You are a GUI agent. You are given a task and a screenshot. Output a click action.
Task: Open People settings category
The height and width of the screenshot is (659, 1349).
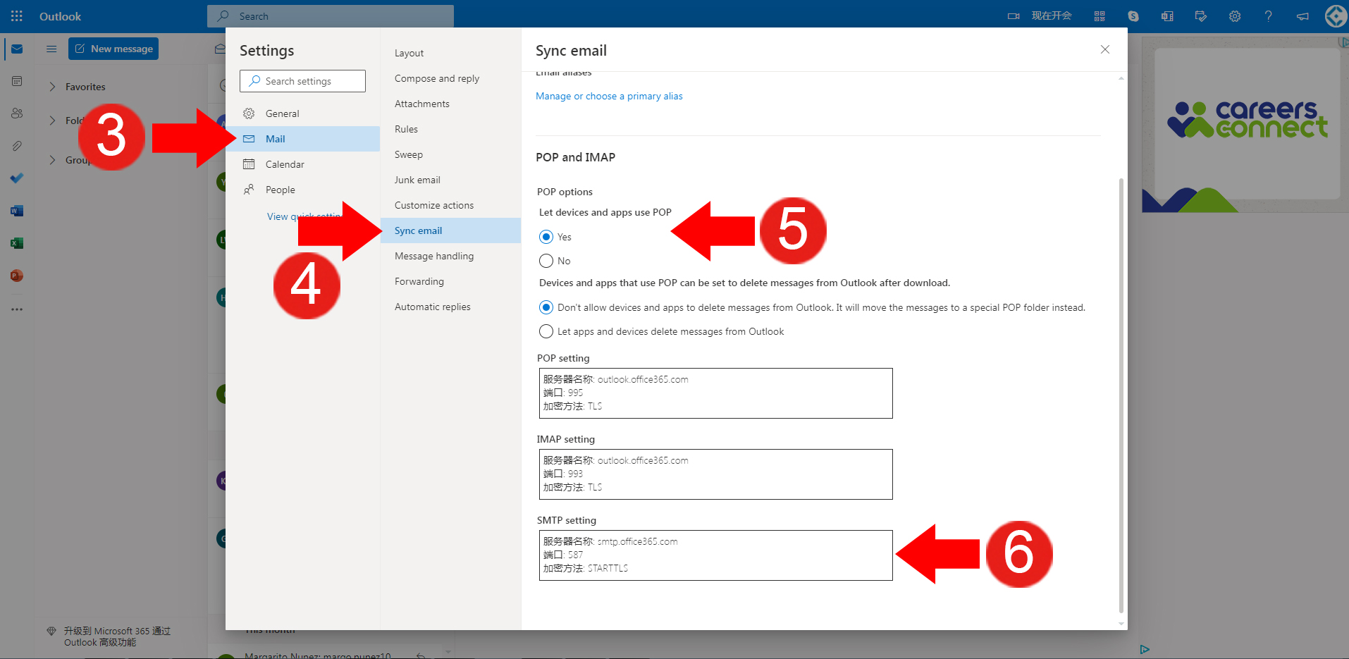[x=303, y=190]
